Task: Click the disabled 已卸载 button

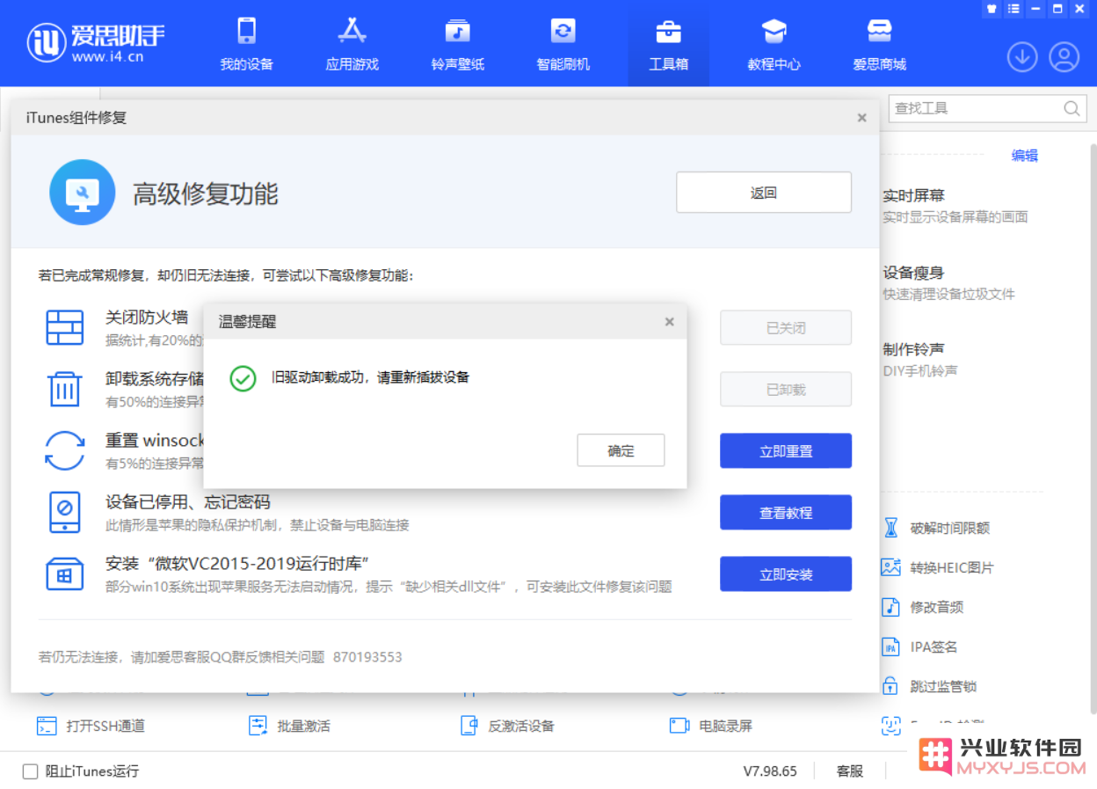Action: pyautogui.click(x=786, y=390)
